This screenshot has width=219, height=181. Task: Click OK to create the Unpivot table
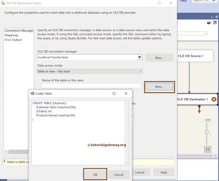click(95, 174)
